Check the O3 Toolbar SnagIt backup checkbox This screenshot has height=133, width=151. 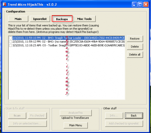coord(11,45)
